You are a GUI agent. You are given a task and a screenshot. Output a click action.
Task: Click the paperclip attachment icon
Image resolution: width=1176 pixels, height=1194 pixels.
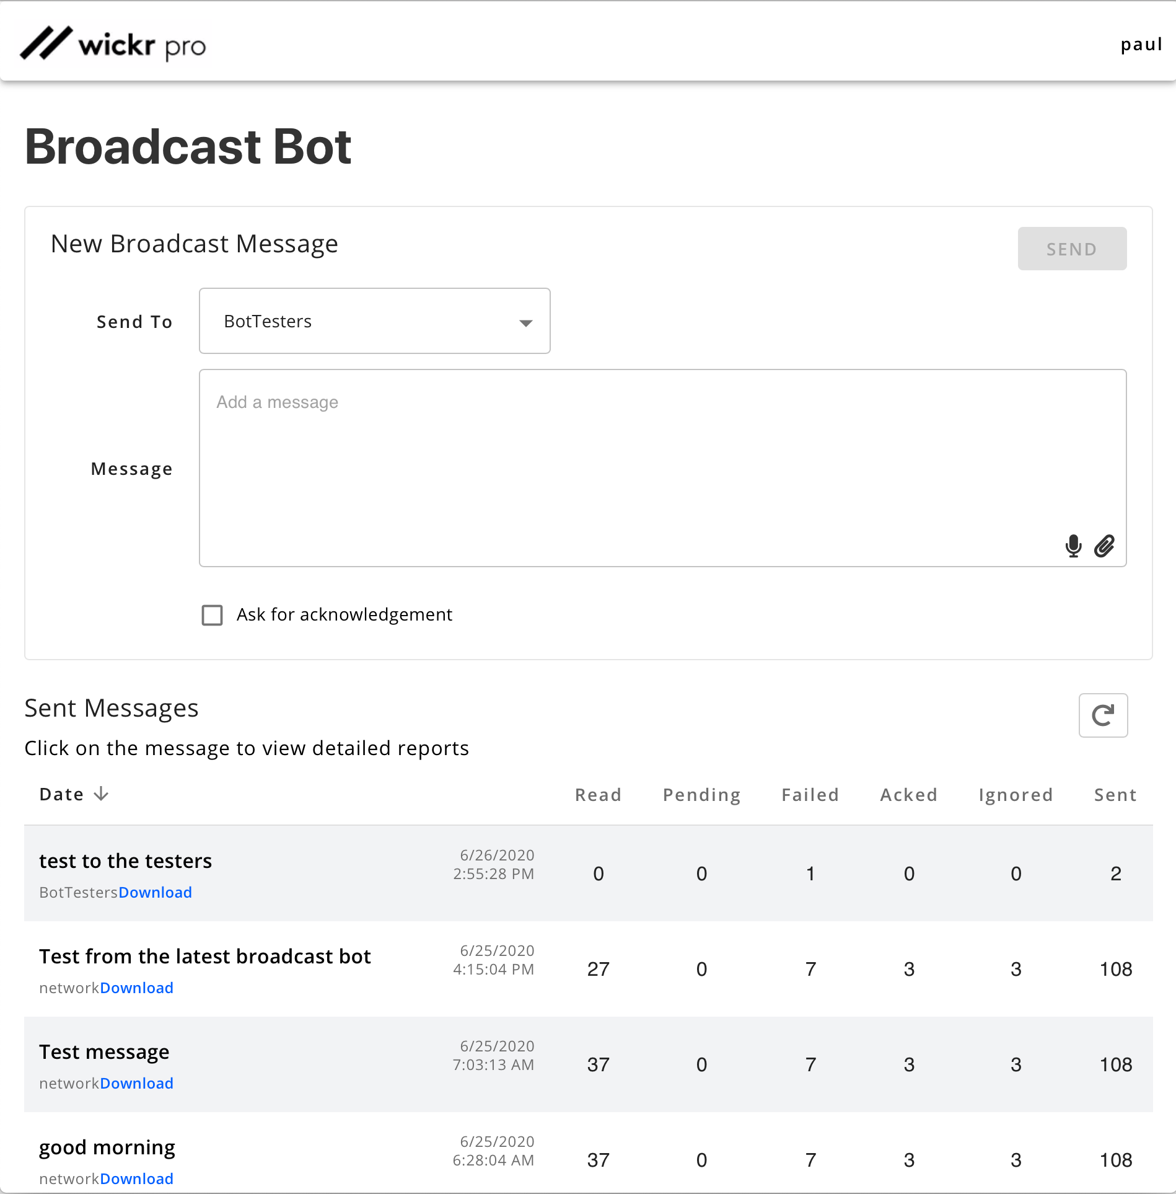[x=1104, y=546]
